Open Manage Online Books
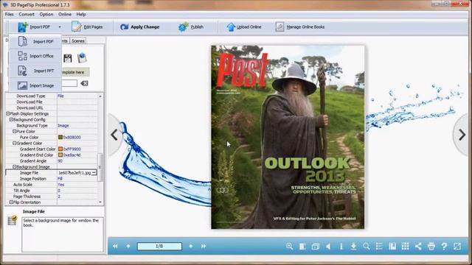This screenshot has width=472, height=265. tap(300, 27)
